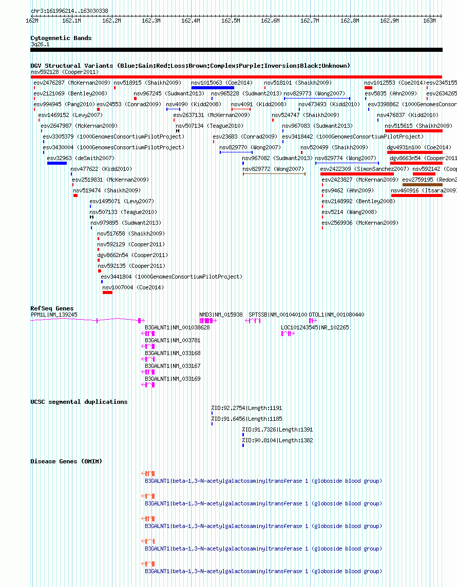Select nsv4090 (Kidd2008) variant label
457x587 pixels.
click(x=194, y=105)
